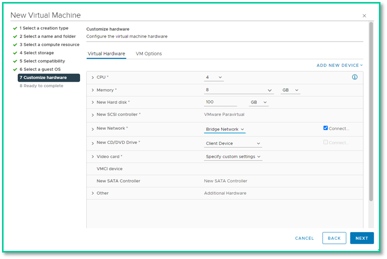Expand the Other hardware row

[93, 193]
